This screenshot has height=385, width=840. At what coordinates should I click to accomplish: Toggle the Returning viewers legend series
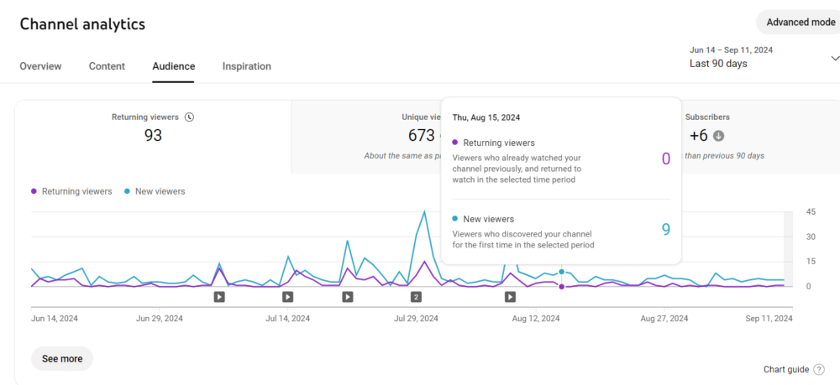pyautogui.click(x=71, y=191)
